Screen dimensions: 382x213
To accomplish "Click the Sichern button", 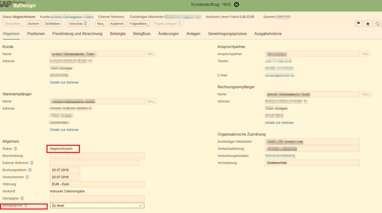I will click(33, 24).
